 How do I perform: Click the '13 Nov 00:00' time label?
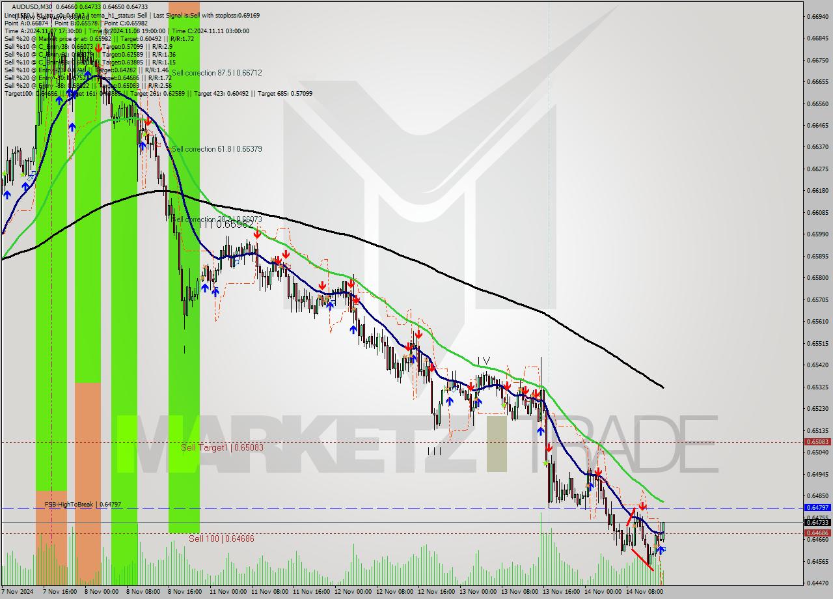pos(478,592)
